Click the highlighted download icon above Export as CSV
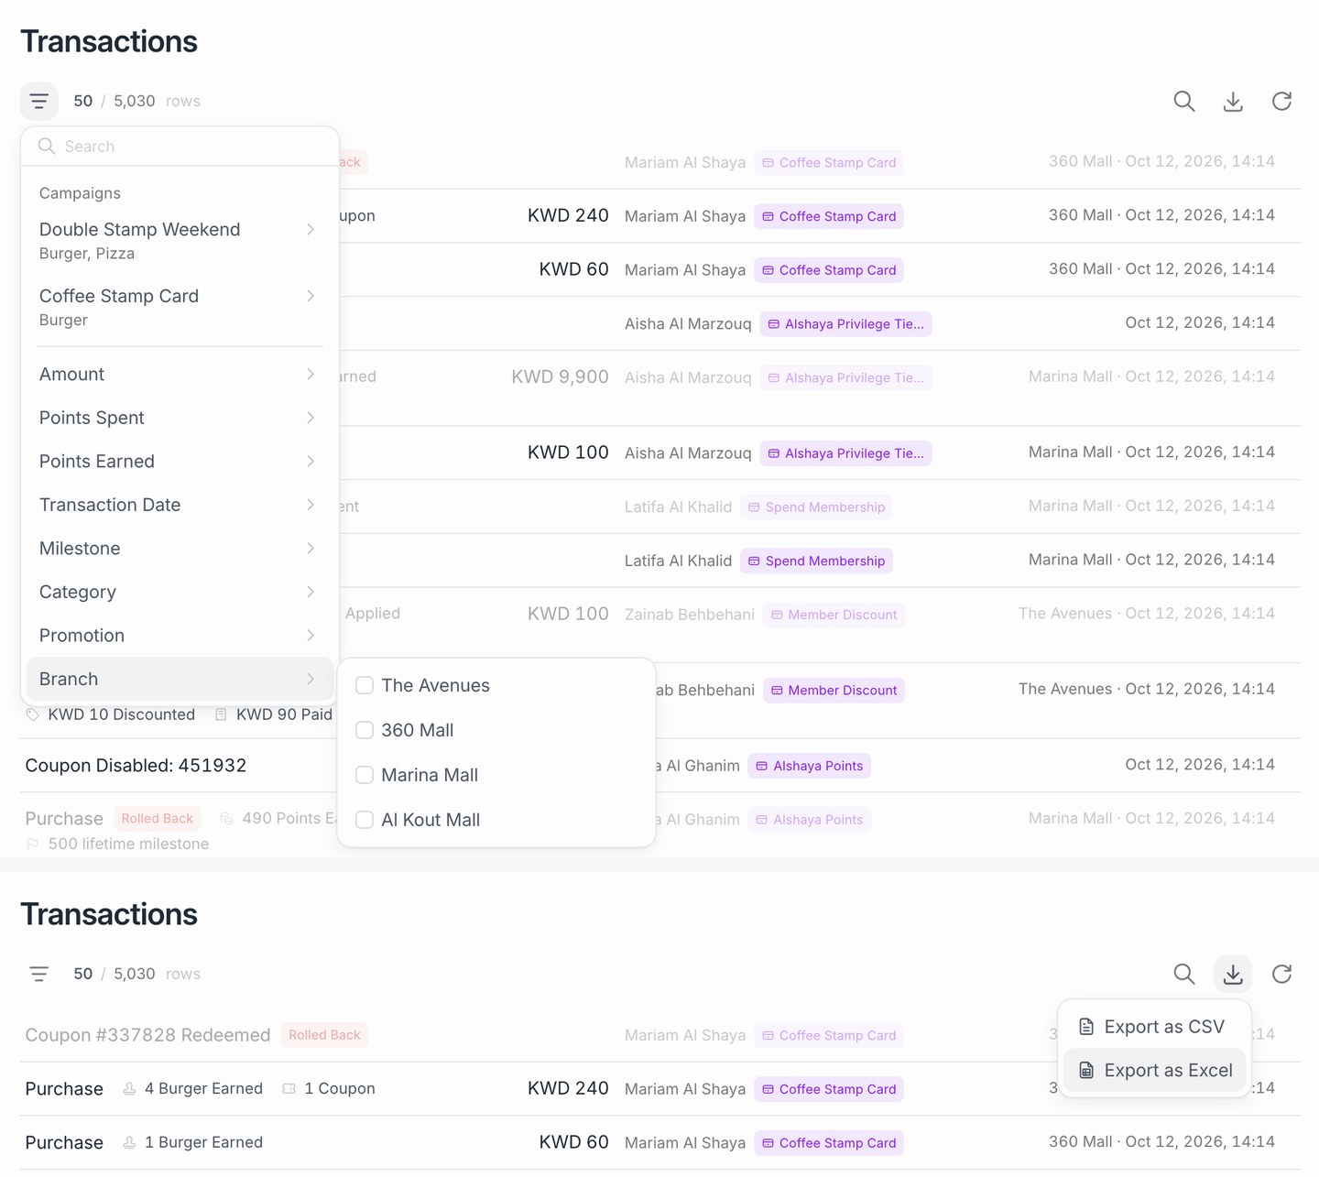The width and height of the screenshot is (1319, 1177). (1233, 974)
